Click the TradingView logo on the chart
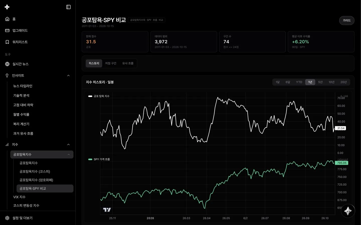This screenshot has height=225, width=361. 107,210
